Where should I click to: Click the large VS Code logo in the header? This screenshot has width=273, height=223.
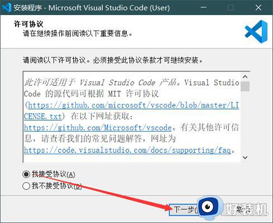[x=256, y=32]
